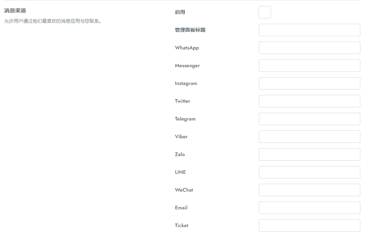Click the Messenger input field
The height and width of the screenshot is (241, 366).
[309, 65]
